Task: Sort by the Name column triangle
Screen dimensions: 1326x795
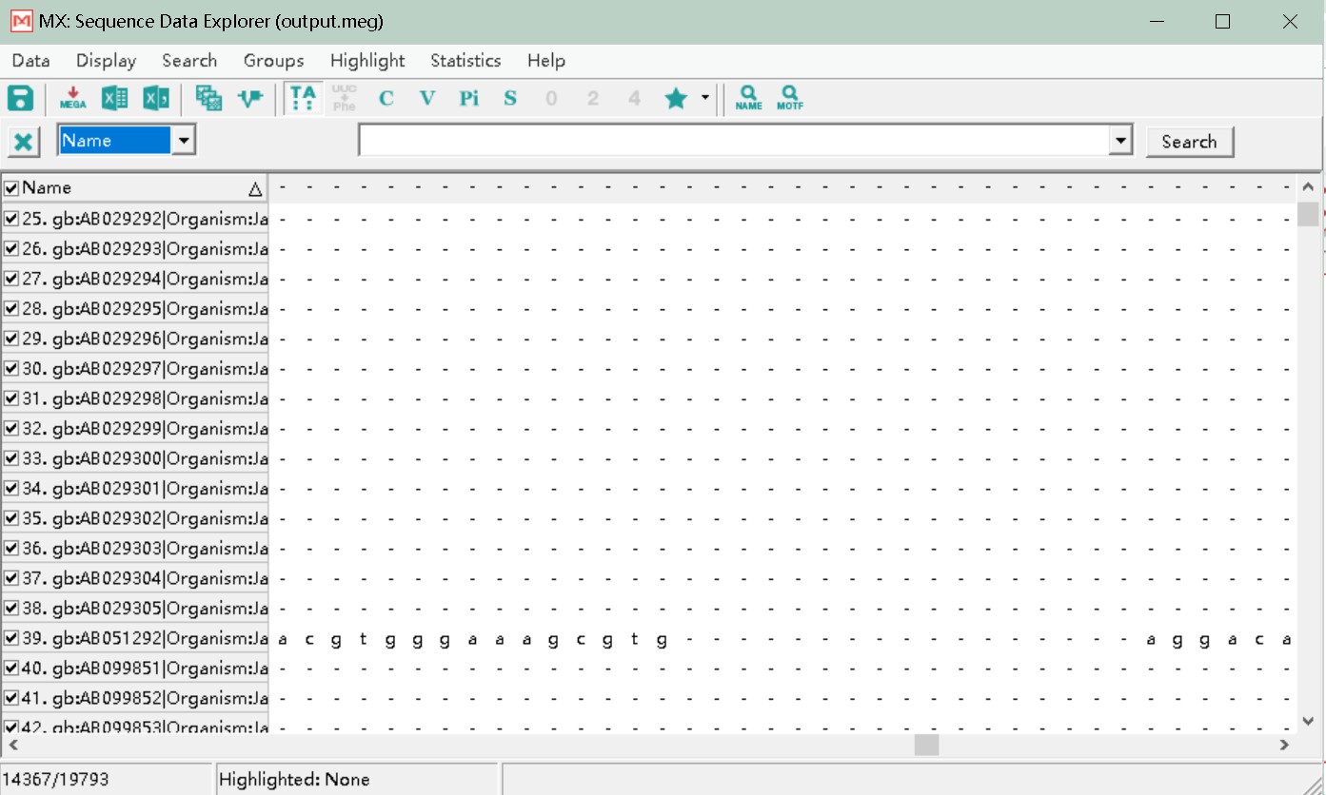Action: pos(255,189)
